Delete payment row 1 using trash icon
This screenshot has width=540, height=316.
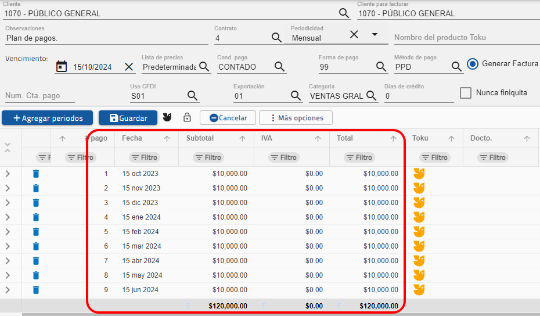36,174
